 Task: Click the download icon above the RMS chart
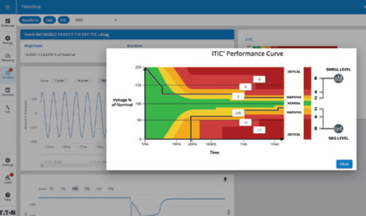point(225,179)
